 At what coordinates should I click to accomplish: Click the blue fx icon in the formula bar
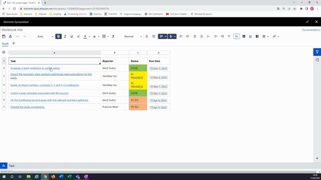tap(4, 165)
